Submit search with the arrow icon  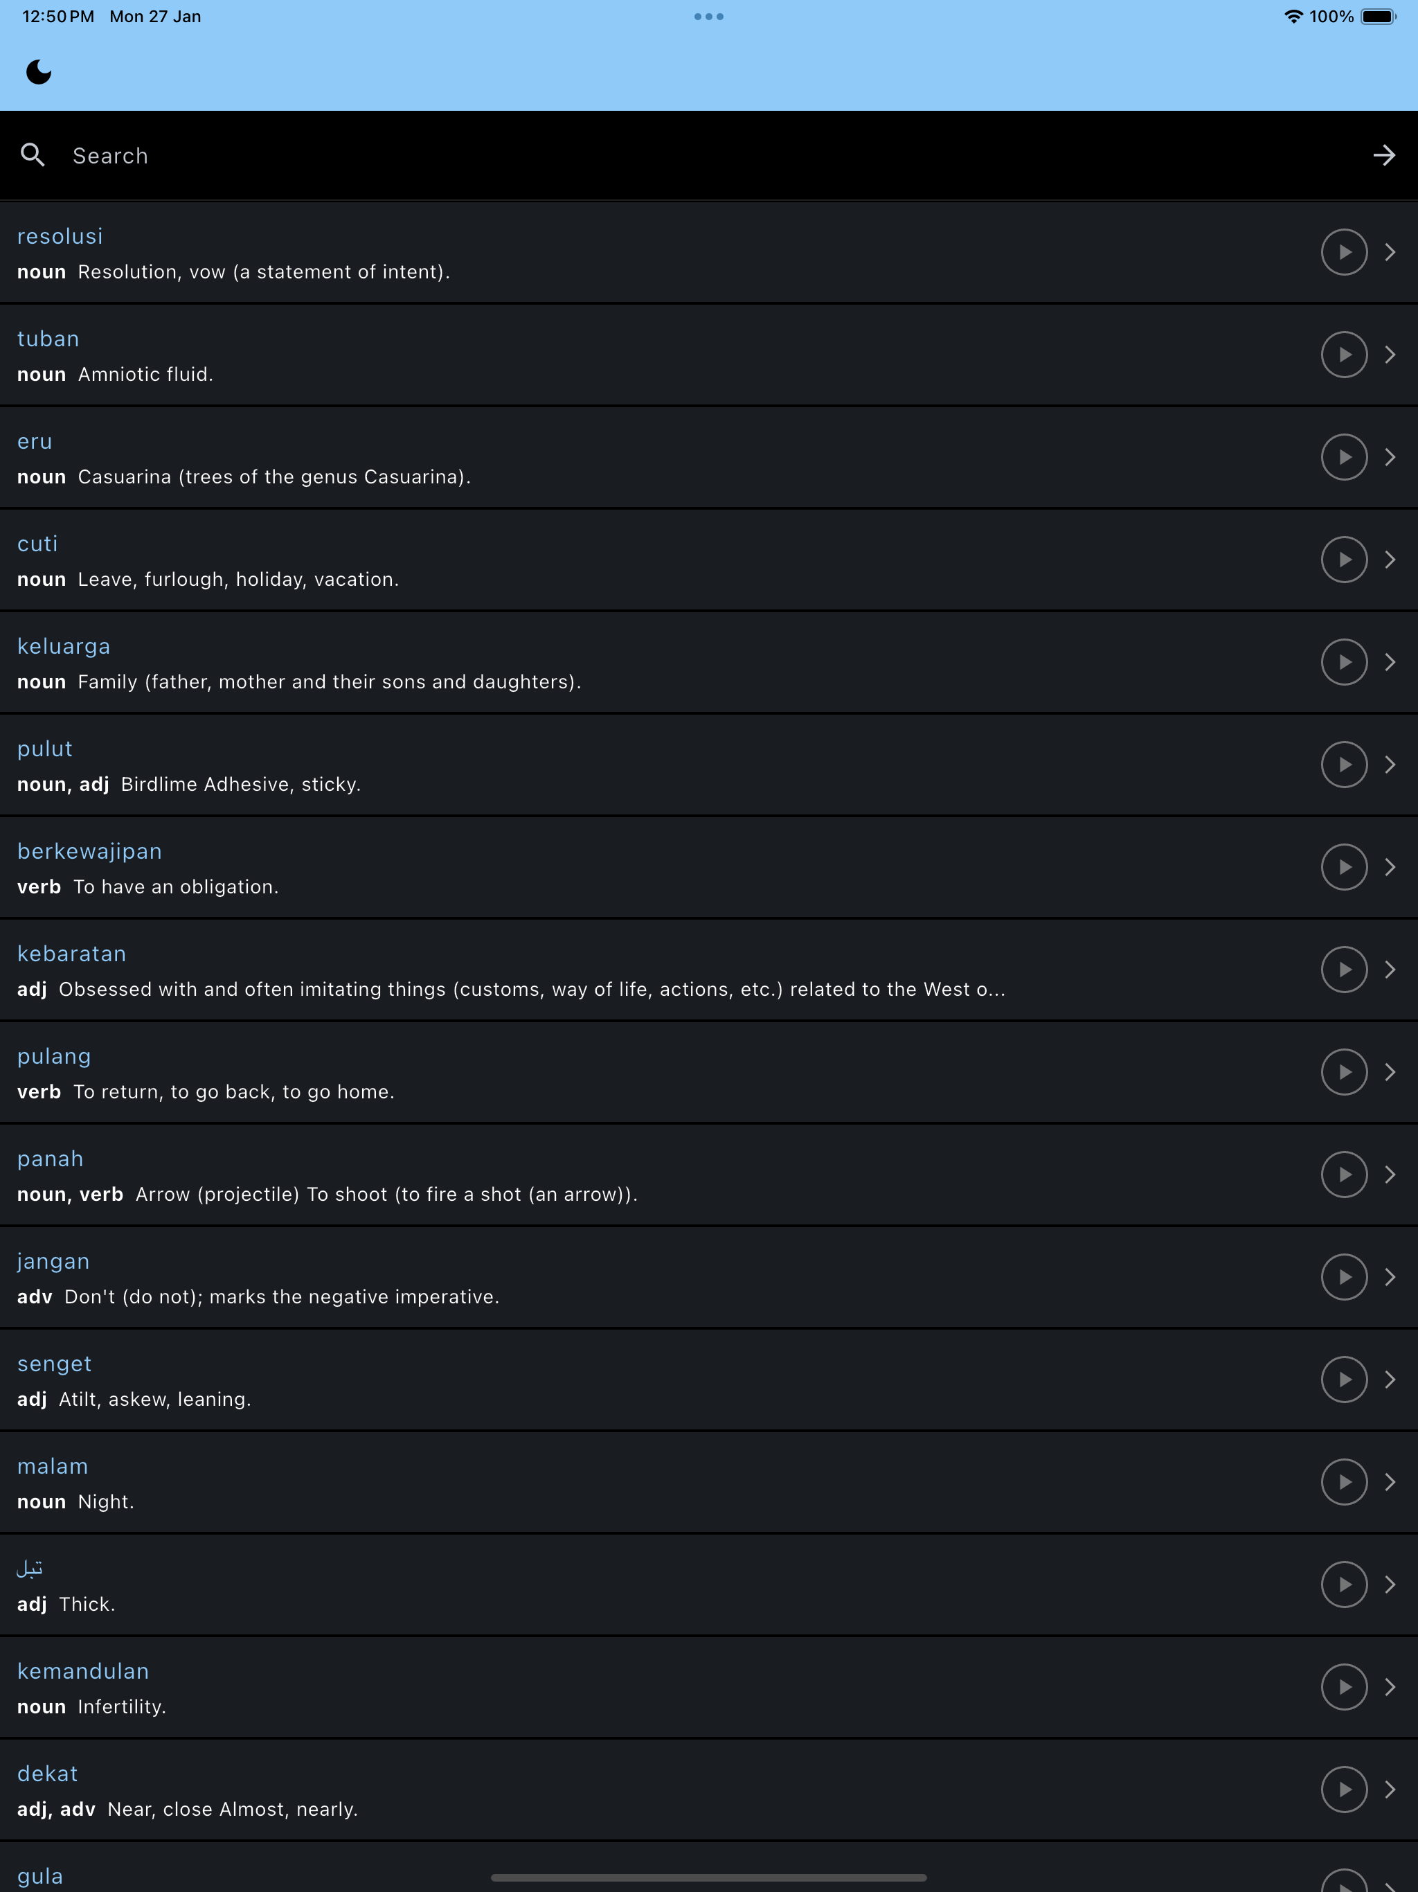[1384, 155]
